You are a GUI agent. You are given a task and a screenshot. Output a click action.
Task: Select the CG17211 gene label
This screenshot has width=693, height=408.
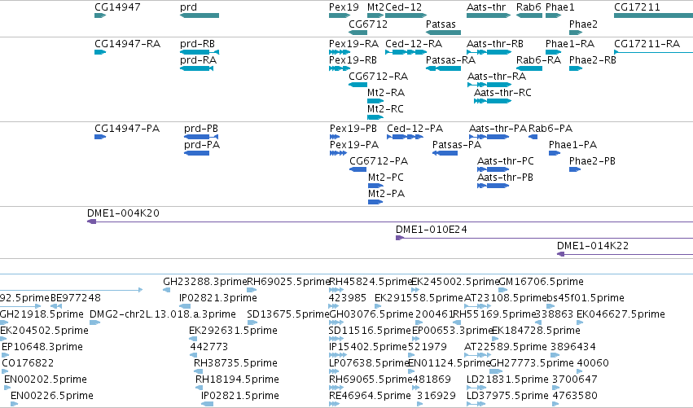(637, 7)
